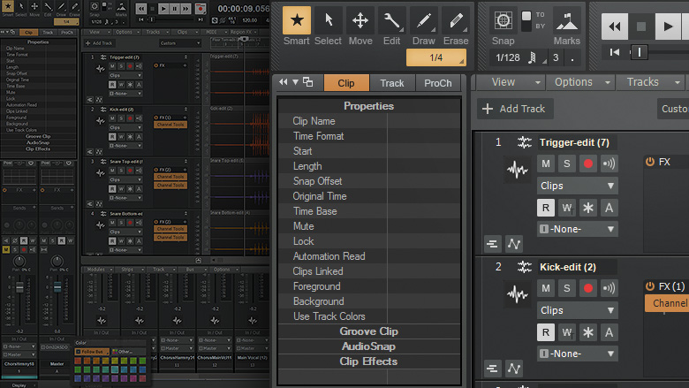Viewport: 689px width, 388px height.
Task: Toggle input echo on Kick-edit track
Action: click(609, 288)
